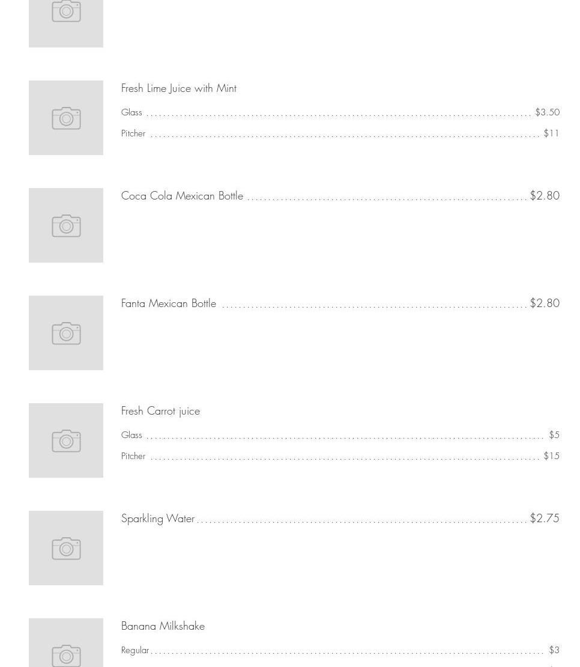Screen dimensions: 580x667
Task: Click the Coca Cola Mexican Bottle camera icon
Action: click(66, 225)
